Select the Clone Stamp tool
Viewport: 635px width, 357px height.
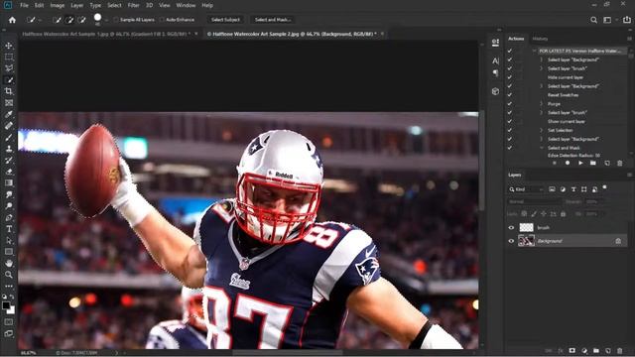pos(9,149)
